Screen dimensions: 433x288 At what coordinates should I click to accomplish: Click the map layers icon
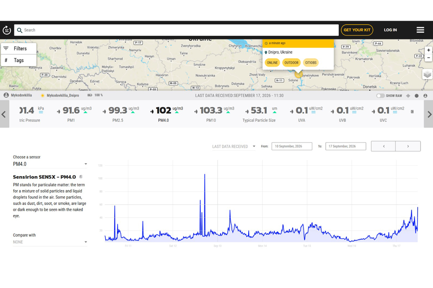tap(427, 74)
